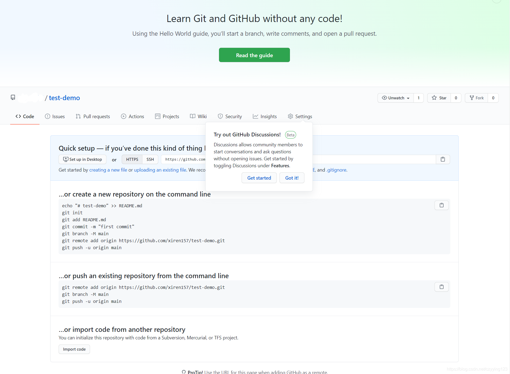Click the code brackets icon on Code tab
This screenshot has width=510, height=374.
click(18, 116)
